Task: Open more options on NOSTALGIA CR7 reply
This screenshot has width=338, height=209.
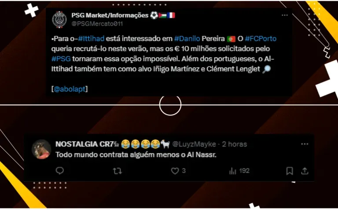Action: click(x=305, y=144)
